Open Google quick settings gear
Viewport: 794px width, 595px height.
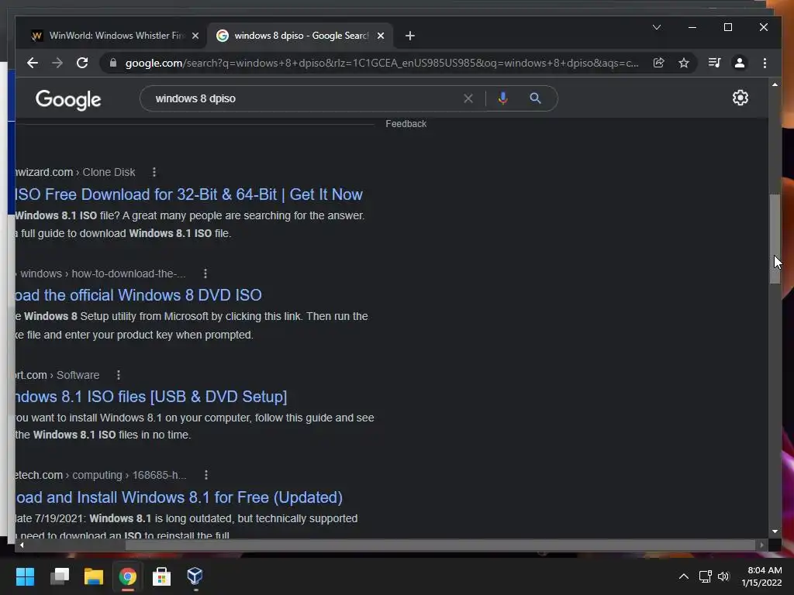click(x=740, y=98)
